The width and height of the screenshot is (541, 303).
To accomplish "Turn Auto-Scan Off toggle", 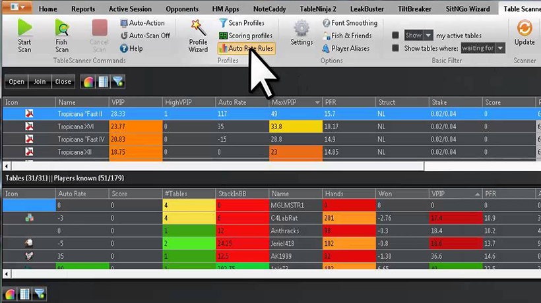I will click(145, 36).
